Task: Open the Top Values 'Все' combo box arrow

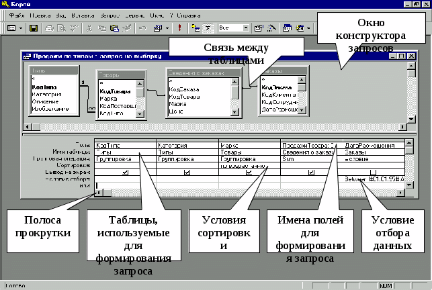Action: (x=246, y=28)
